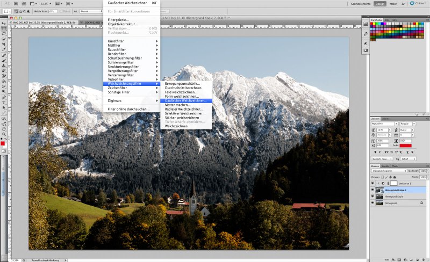This screenshot has width=430, height=262.
Task: Open the Art style dropdown set to Normal
Action: pos(87,11)
